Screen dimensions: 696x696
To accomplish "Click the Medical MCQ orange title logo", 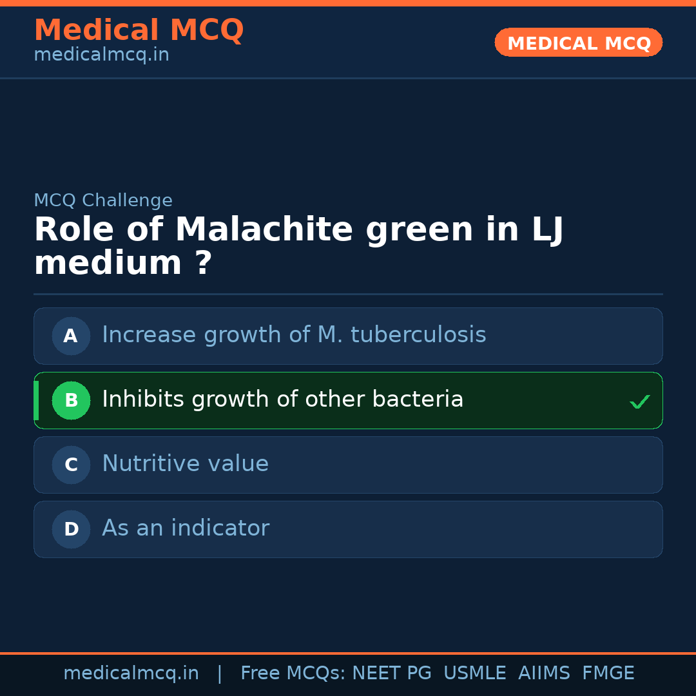I will pos(139,30).
